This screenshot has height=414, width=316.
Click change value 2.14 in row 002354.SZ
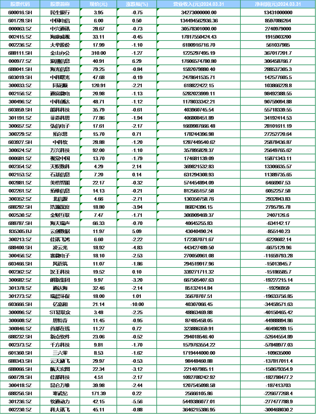click(x=137, y=166)
